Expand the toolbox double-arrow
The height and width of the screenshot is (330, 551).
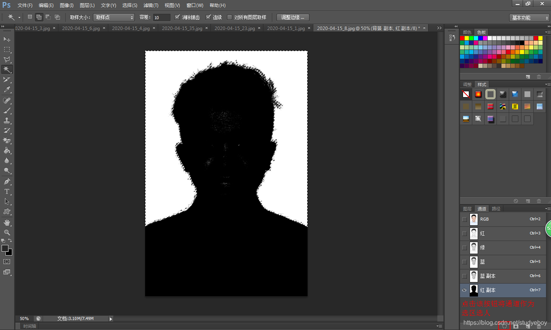(x=3, y=26)
